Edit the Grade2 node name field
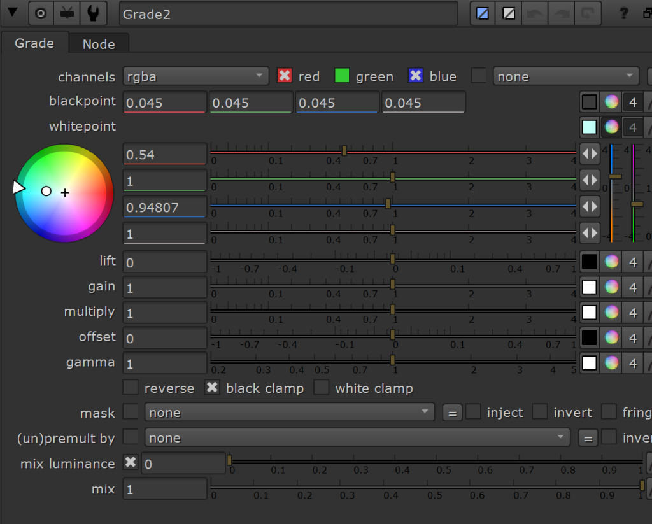The height and width of the screenshot is (524, 652). point(288,14)
